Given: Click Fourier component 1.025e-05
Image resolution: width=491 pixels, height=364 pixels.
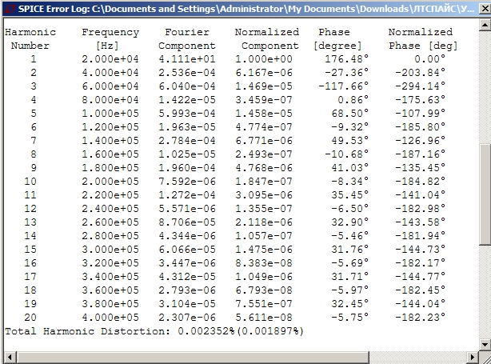Looking at the screenshot, I should tap(187, 154).
